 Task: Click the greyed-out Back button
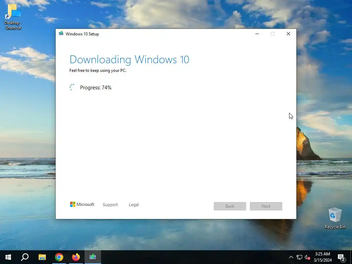coord(230,206)
